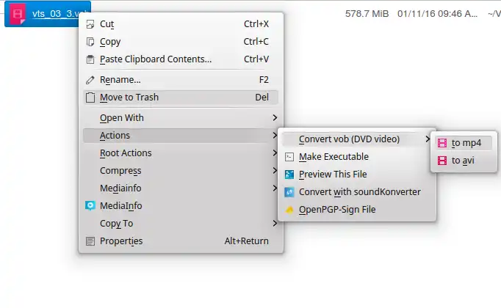Click the Preview This File icon

(x=289, y=175)
